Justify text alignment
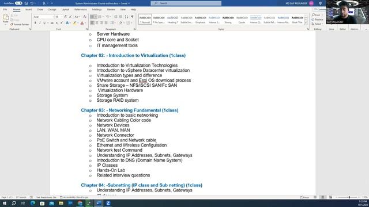 106,23
